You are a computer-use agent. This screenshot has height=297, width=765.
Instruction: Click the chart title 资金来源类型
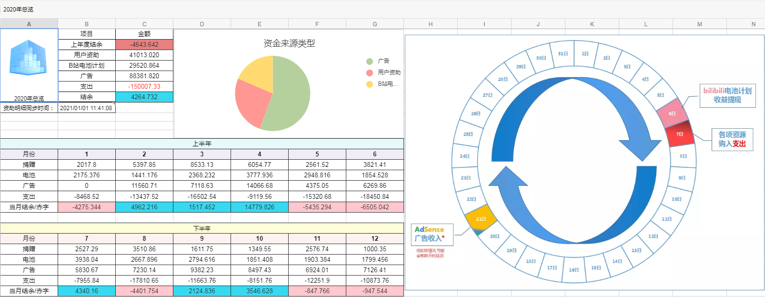tap(289, 43)
